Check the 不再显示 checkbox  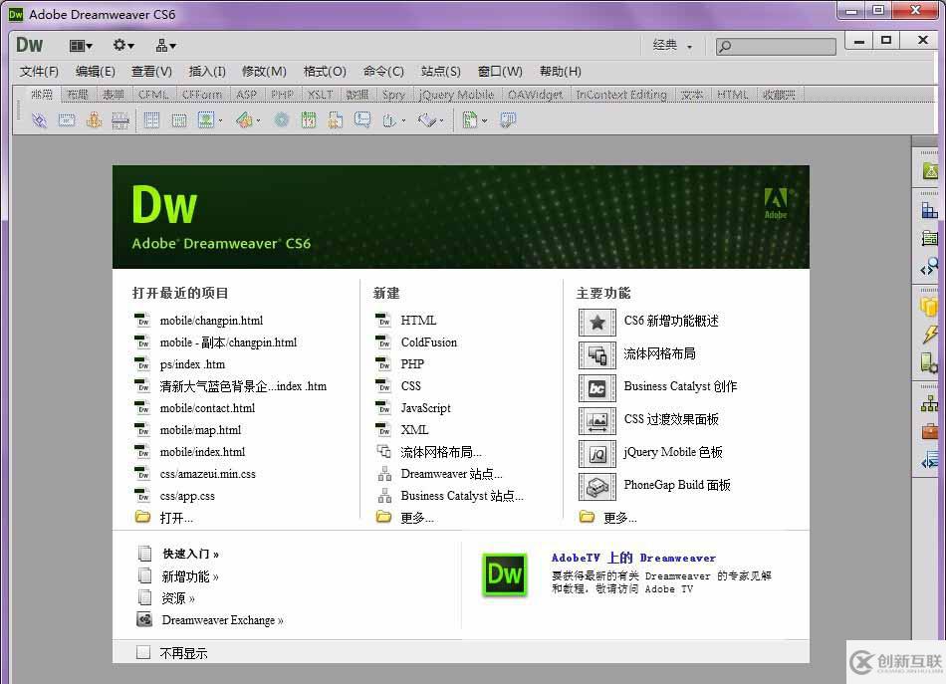point(143,652)
